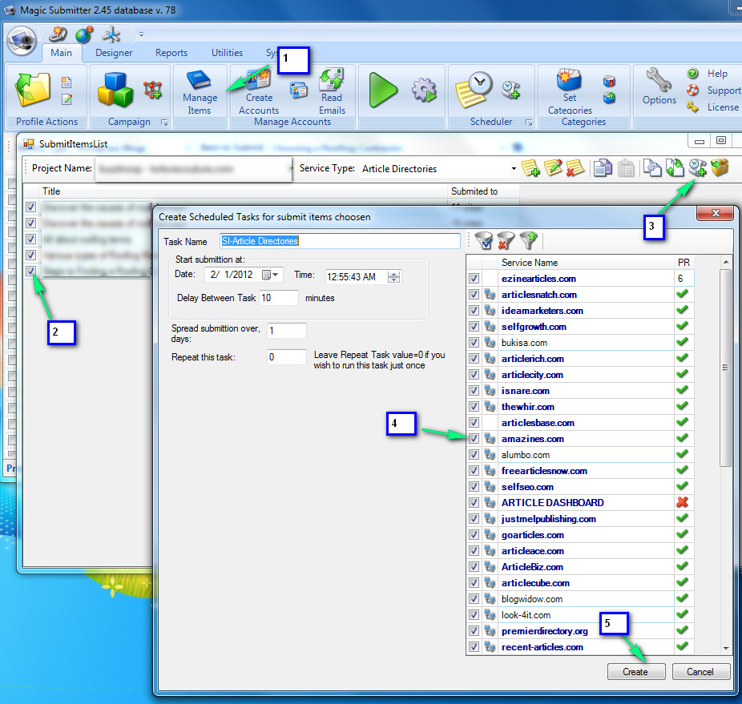Click the PR column header
Image resolution: width=742 pixels, height=704 pixels.
684,263
